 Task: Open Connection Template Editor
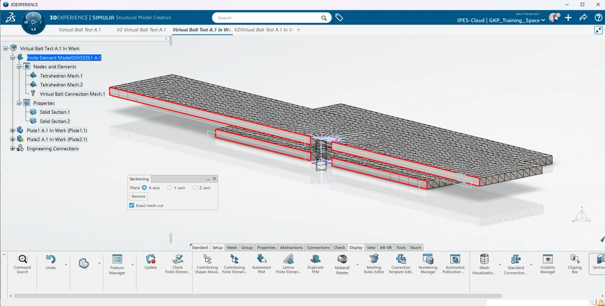[x=401, y=264]
